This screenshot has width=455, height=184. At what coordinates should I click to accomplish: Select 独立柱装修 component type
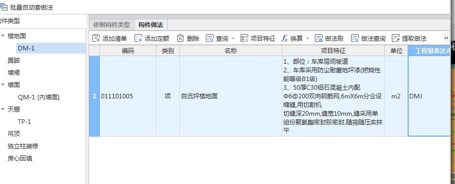(23, 146)
